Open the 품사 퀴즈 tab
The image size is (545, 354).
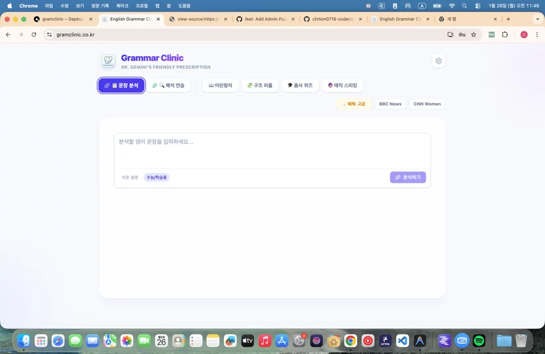click(x=300, y=85)
